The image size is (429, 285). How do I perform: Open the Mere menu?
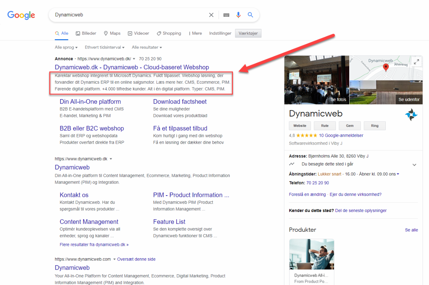coord(195,33)
